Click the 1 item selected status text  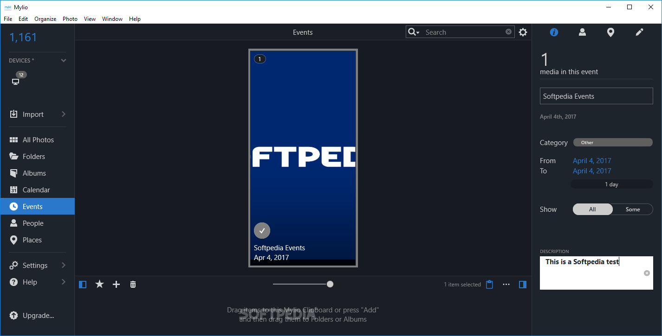(x=462, y=285)
